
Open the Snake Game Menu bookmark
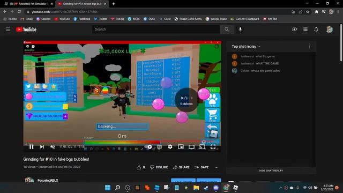pos(188,19)
